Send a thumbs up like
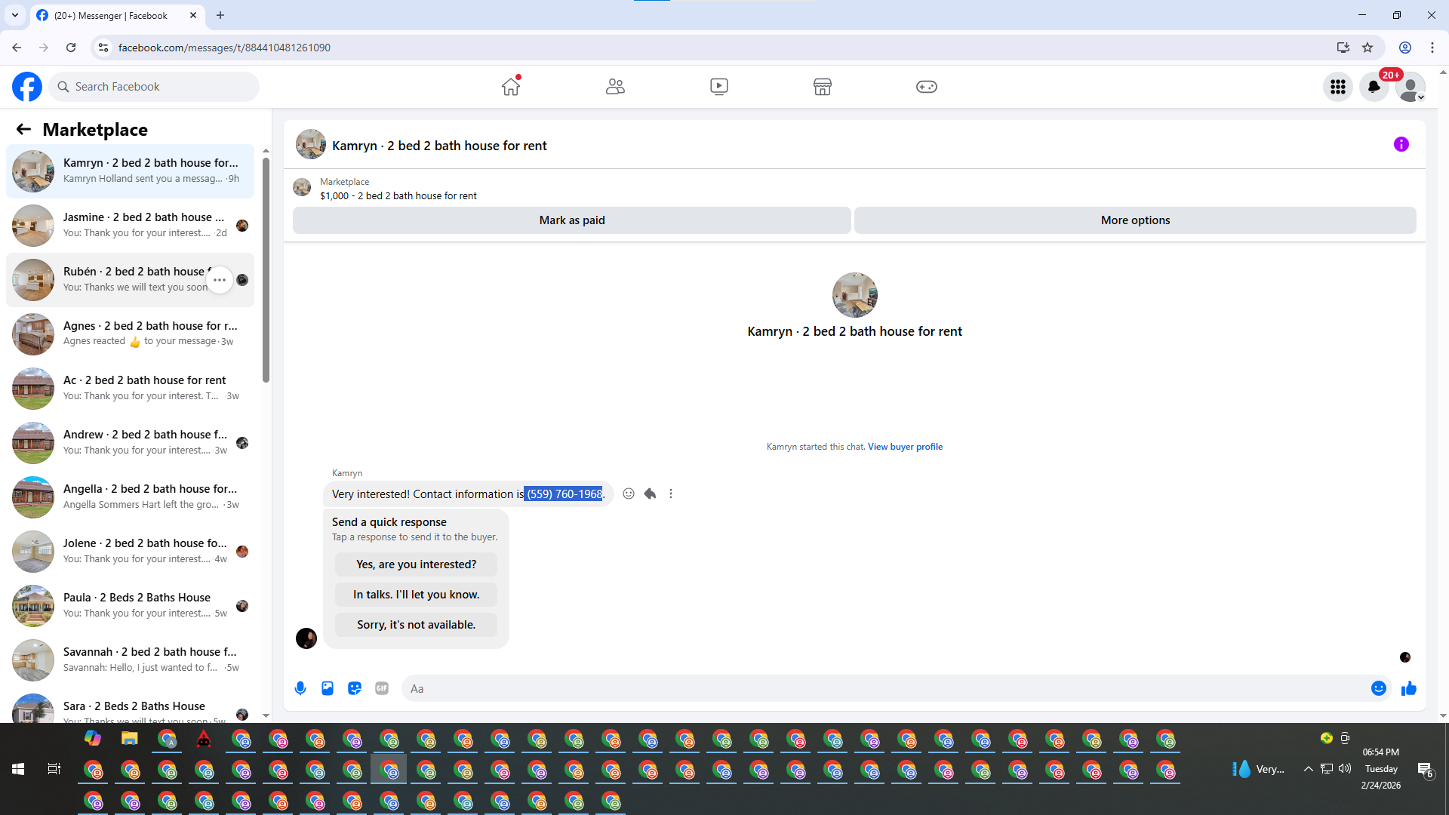1449x815 pixels. click(1408, 688)
